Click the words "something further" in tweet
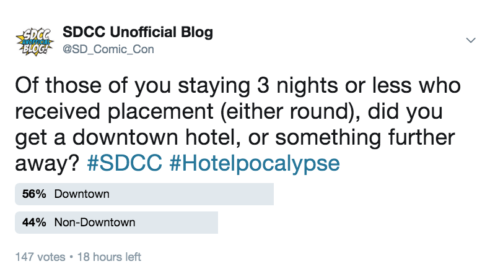Screen dimensions: 503x277 [365, 137]
